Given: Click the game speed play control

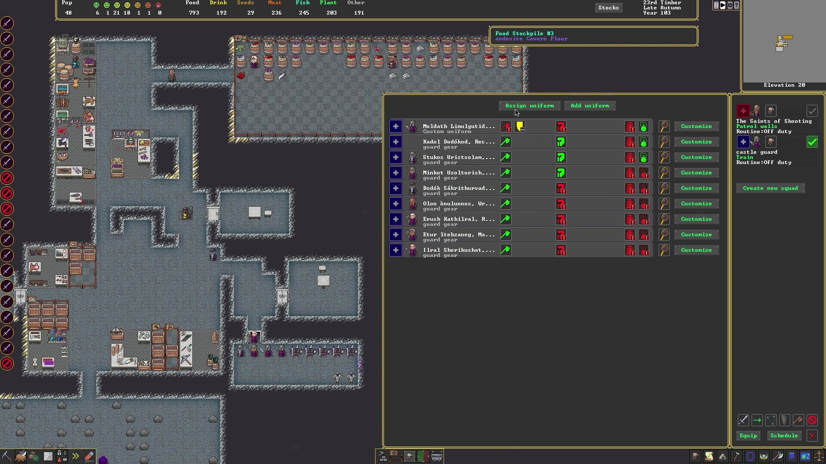Looking at the screenshot, I should [723, 5].
